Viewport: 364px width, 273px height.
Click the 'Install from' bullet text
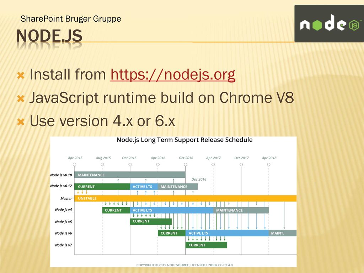68,75
